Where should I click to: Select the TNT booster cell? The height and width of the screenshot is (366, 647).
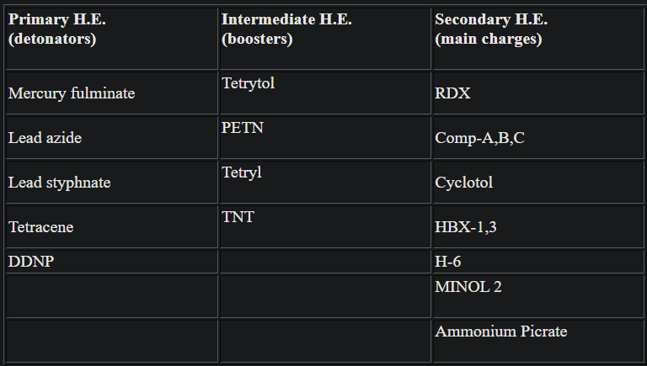[x=238, y=217]
